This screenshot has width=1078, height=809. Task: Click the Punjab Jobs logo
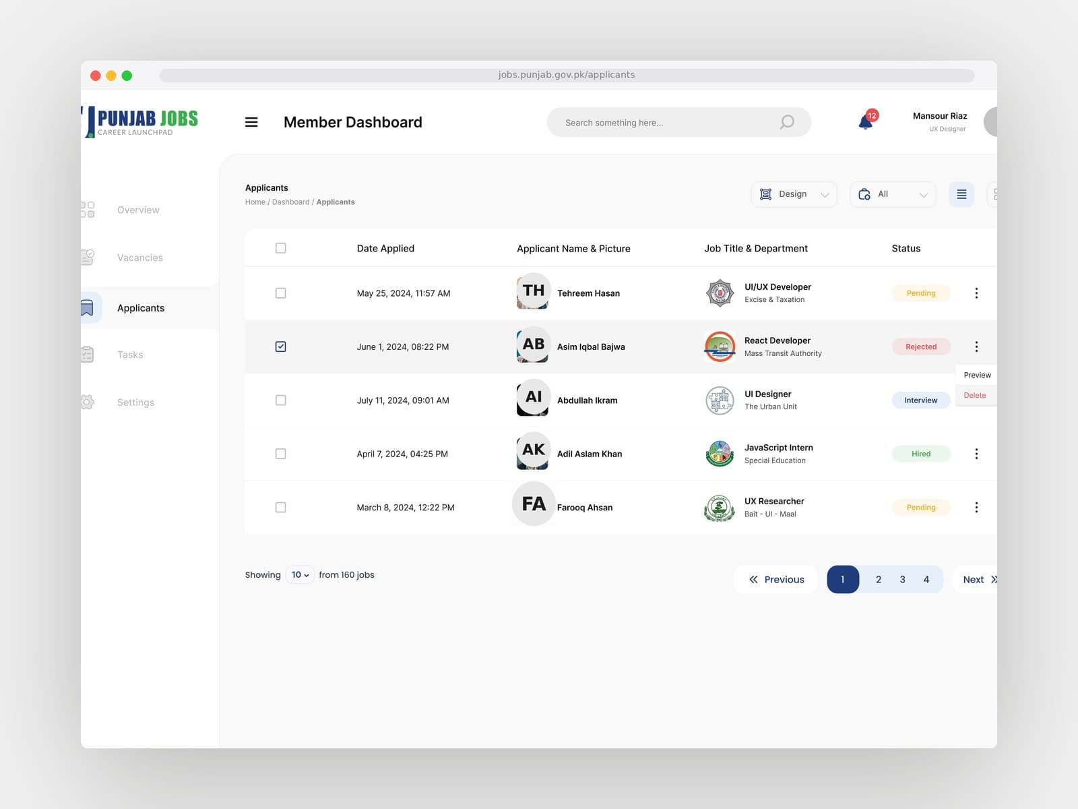click(140, 122)
